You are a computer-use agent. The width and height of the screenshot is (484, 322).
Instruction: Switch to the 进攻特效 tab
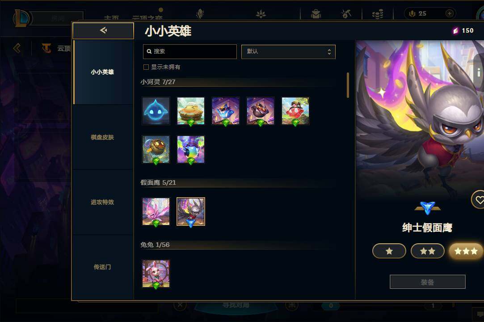[x=103, y=202]
